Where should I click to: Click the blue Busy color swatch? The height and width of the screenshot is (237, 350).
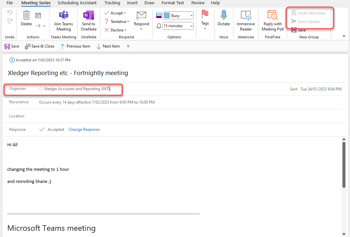(x=167, y=16)
